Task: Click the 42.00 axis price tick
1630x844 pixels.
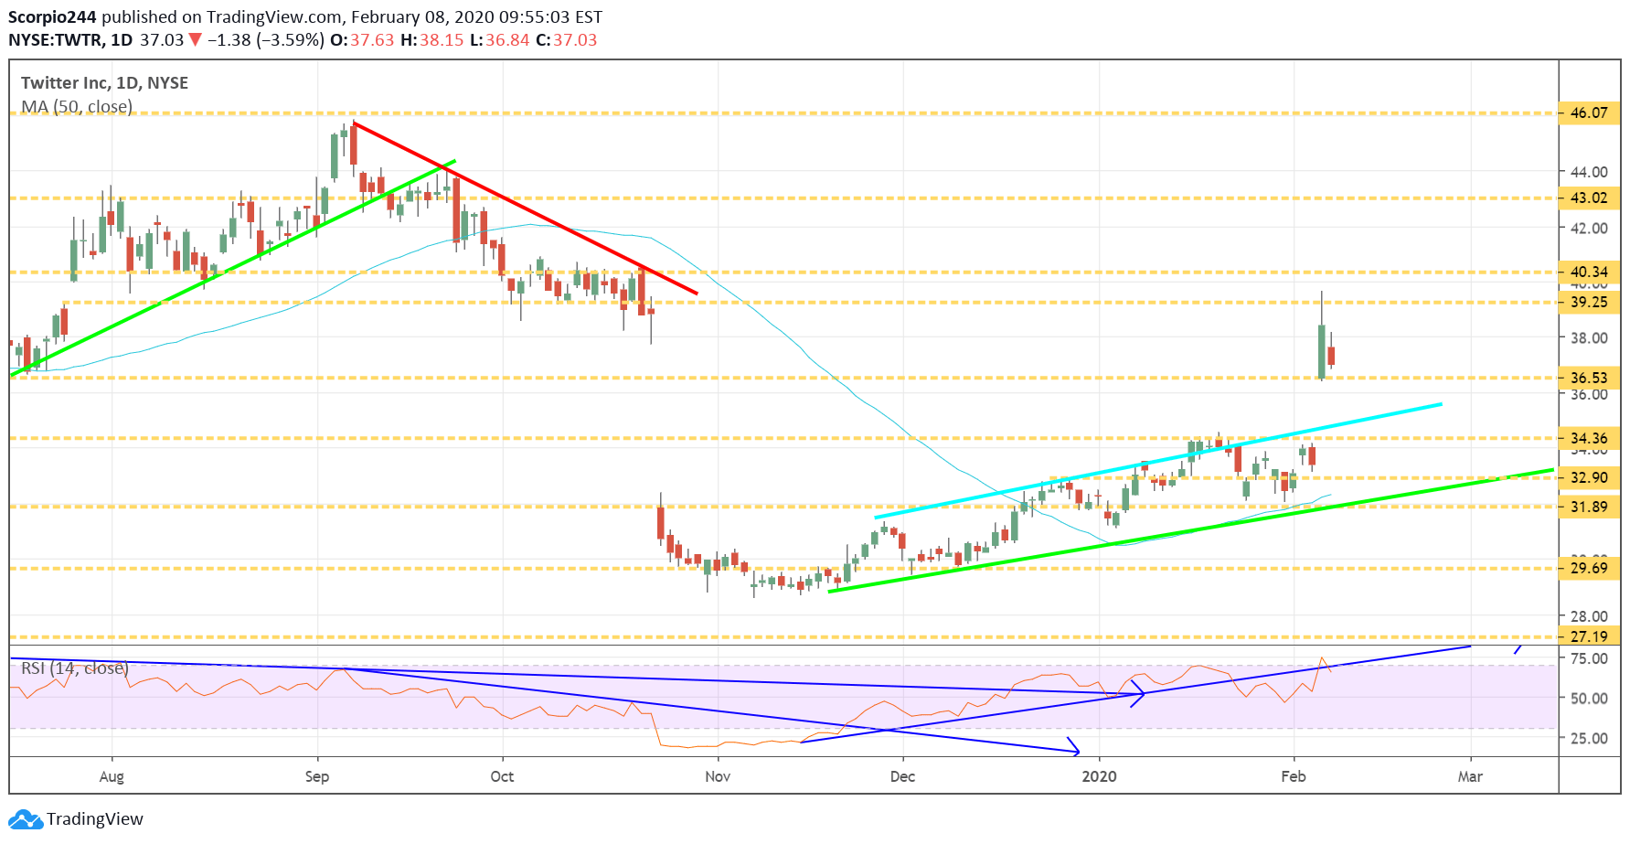Action: click(1589, 229)
